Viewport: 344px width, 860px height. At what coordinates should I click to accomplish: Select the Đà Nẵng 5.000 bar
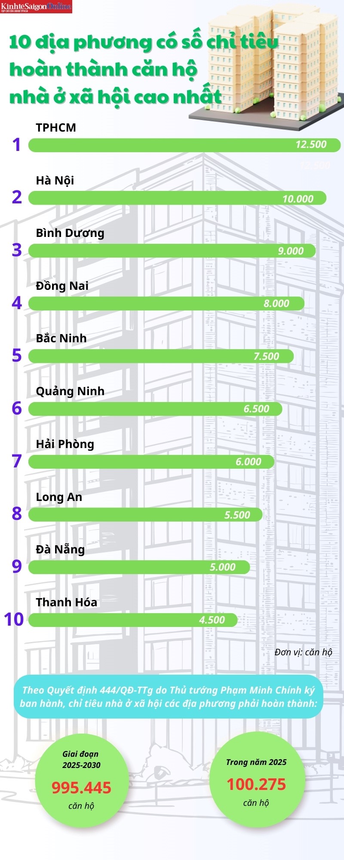pyautogui.click(x=139, y=567)
